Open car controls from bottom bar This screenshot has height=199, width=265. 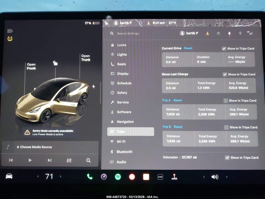tap(9, 176)
